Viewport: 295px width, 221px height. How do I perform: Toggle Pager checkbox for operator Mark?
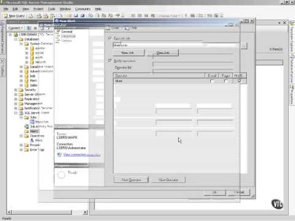[x=226, y=81]
